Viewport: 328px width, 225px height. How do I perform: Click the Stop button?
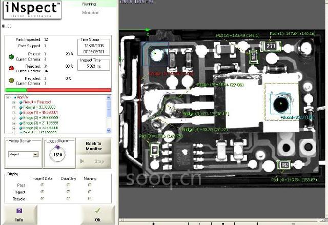pos(94,161)
